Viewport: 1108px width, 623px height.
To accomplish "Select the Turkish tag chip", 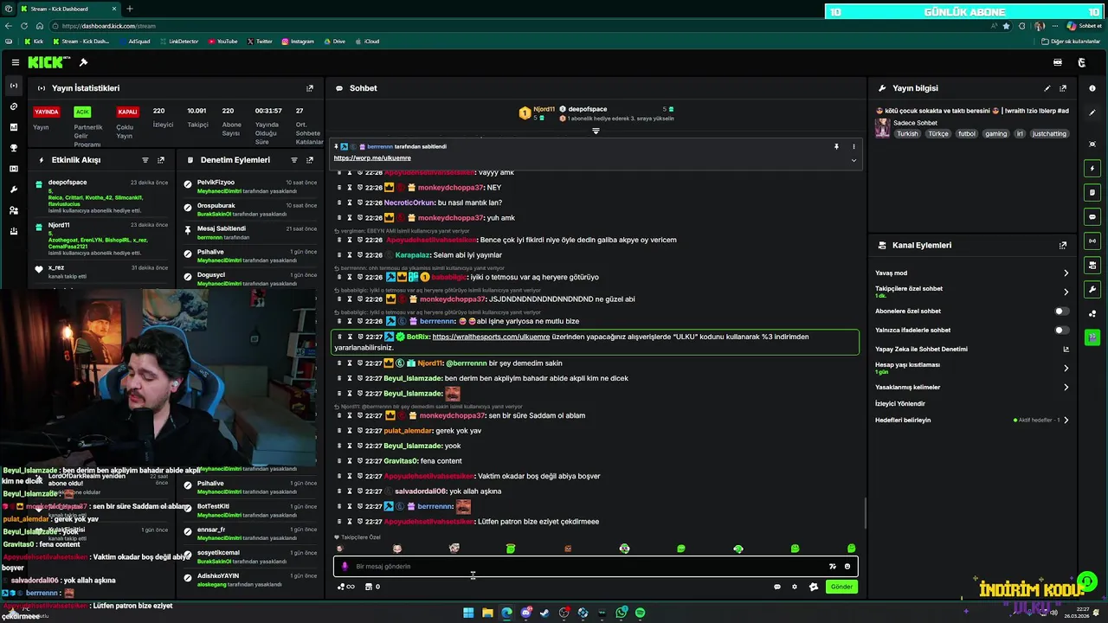I will 907,134.
